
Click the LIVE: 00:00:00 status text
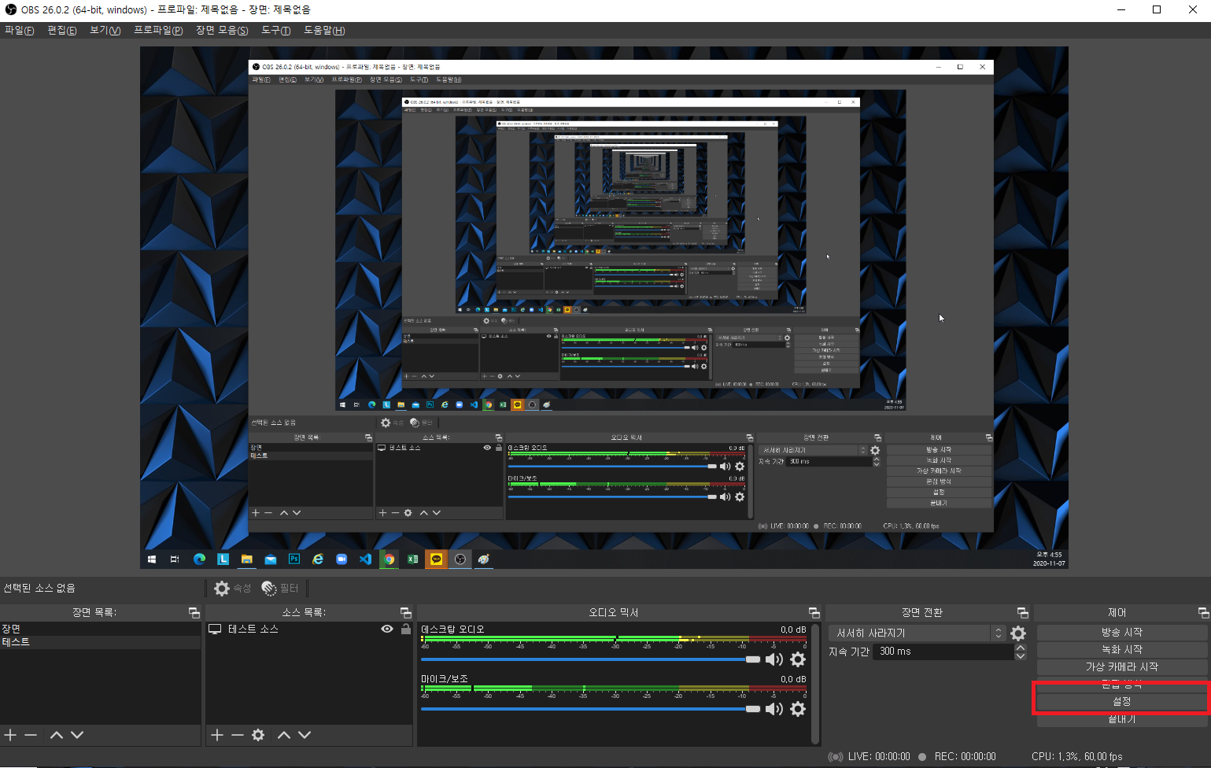pyautogui.click(x=879, y=756)
